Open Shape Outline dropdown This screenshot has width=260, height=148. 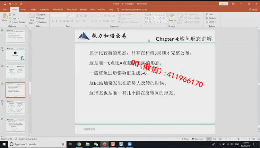(193, 18)
